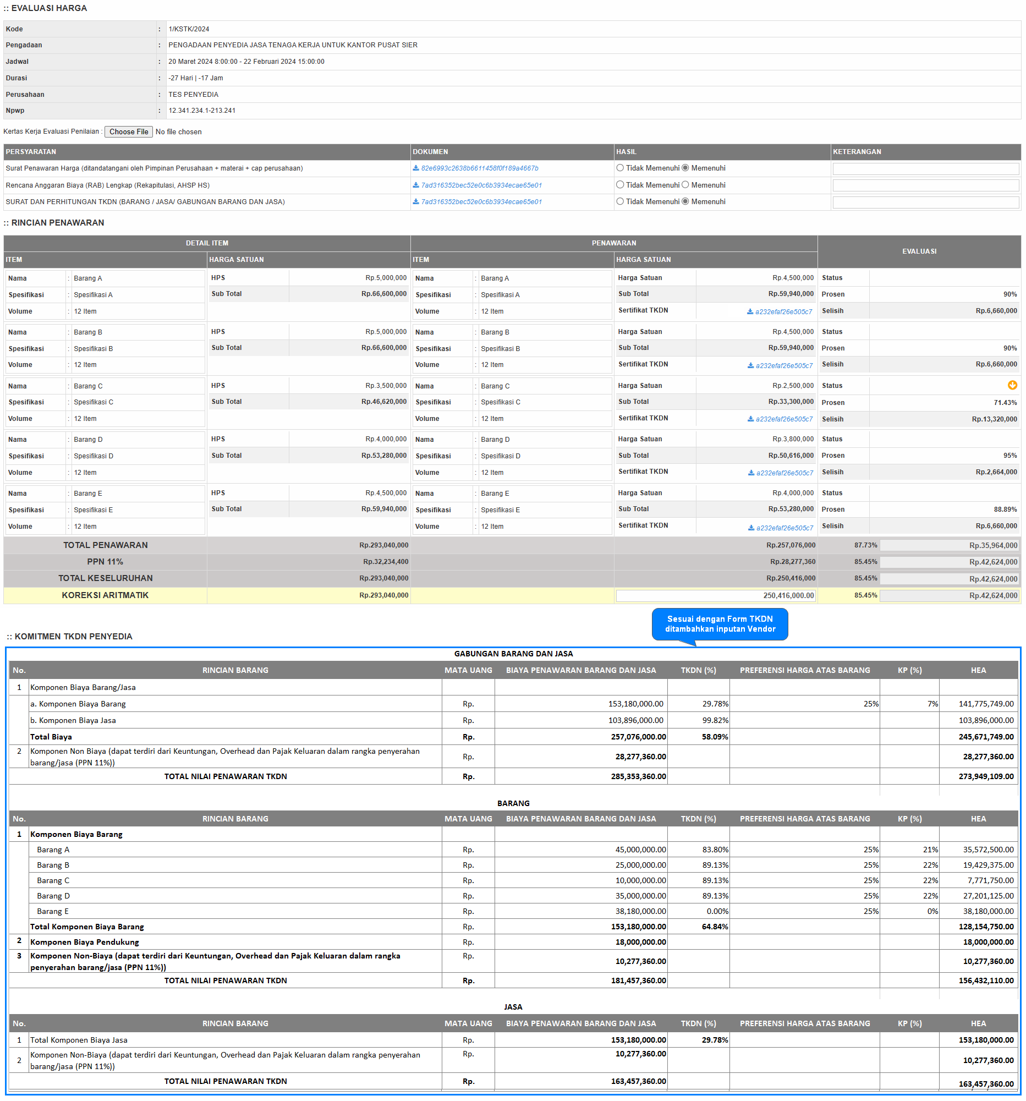Click the Koreksi Aritmatik amount input field
Image resolution: width=1026 pixels, height=1101 pixels.
point(715,596)
